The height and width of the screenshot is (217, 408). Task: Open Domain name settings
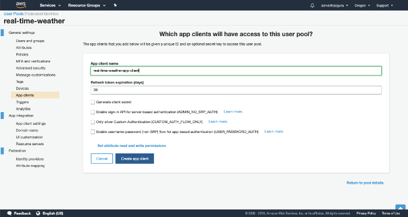tap(27, 130)
